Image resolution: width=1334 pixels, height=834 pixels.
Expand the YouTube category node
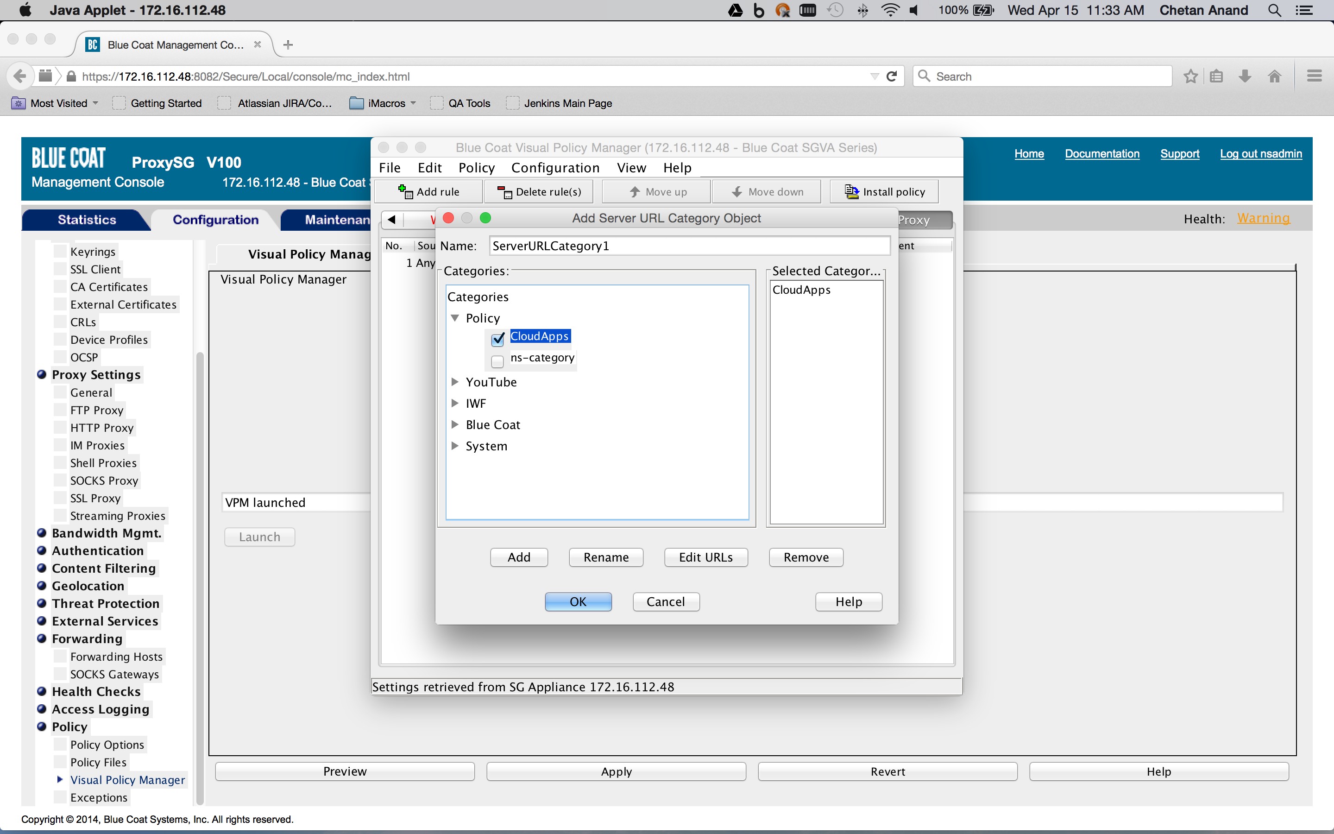tap(455, 382)
